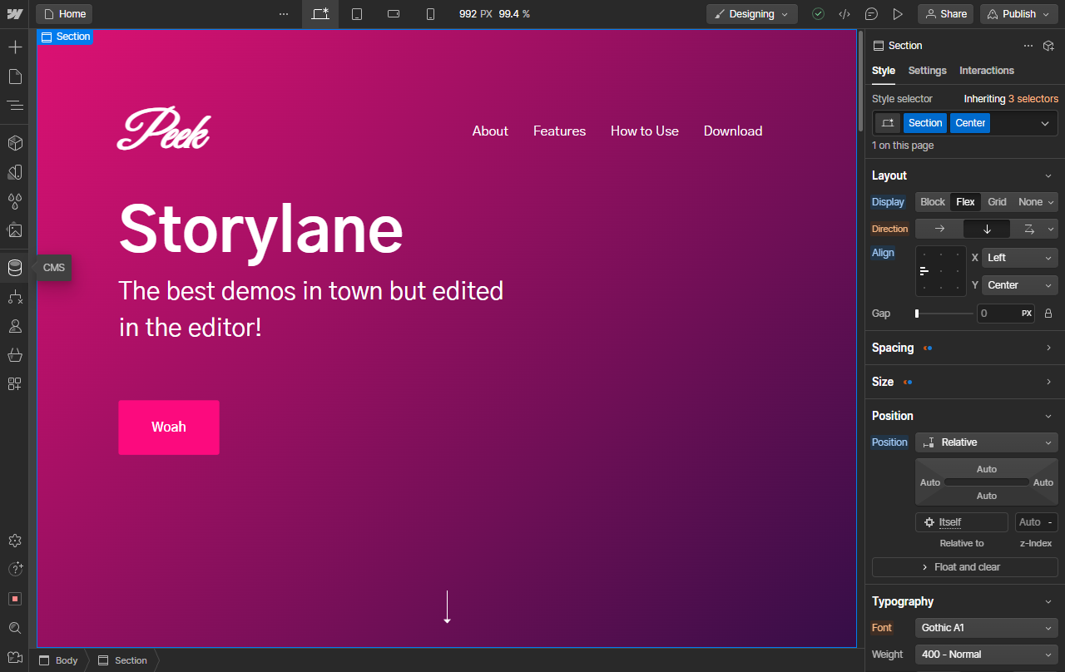Open the Assets image icon
1065x672 pixels.
click(15, 230)
